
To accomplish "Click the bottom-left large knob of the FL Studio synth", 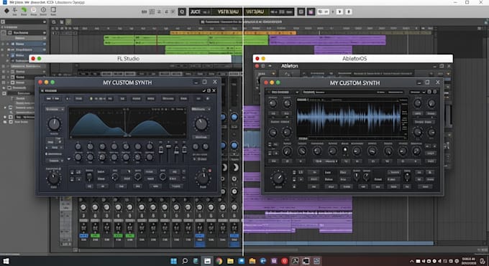I will pyautogui.click(x=53, y=179).
